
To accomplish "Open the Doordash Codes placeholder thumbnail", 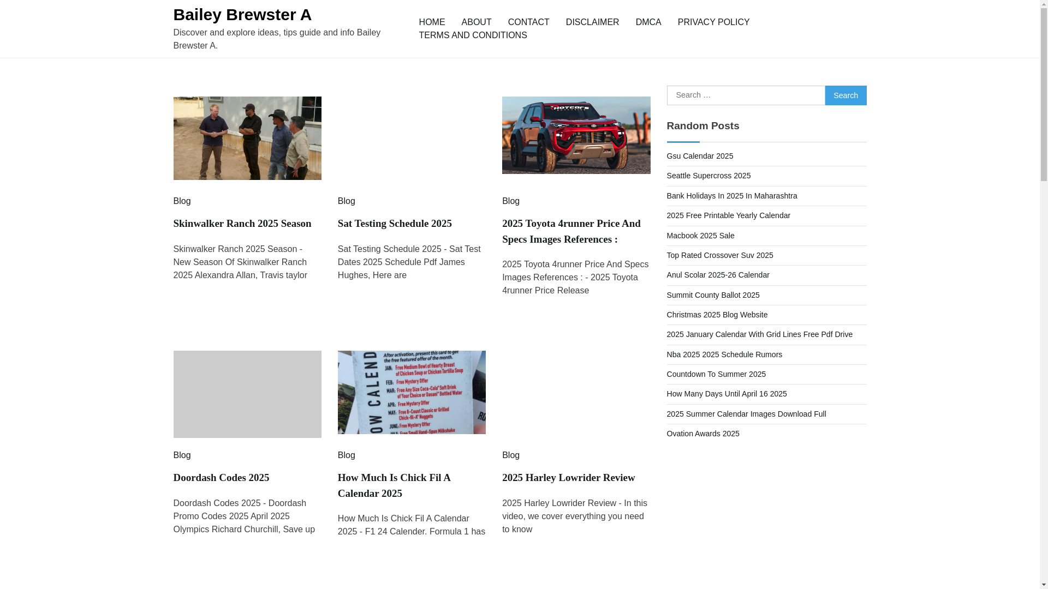I will tap(247, 394).
